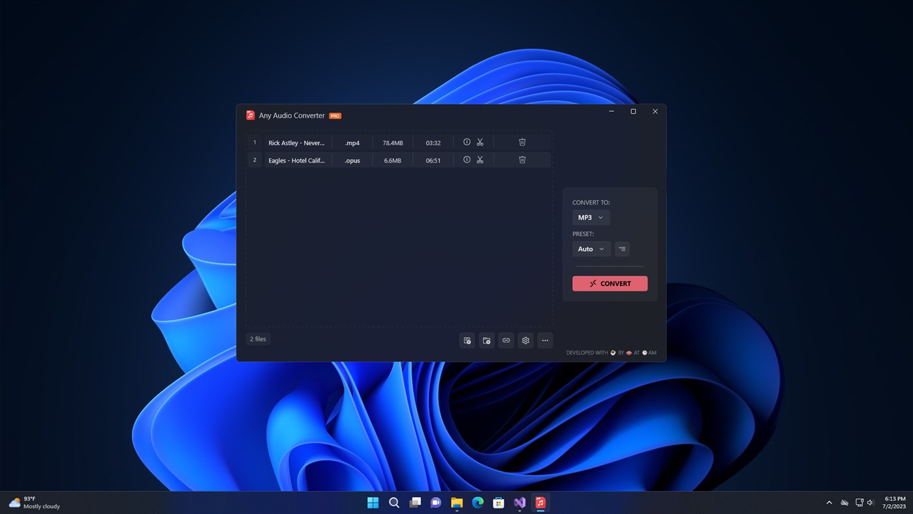Viewport: 913px width, 514px height.
Task: Open file info for Rick Astley track
Action: point(467,142)
